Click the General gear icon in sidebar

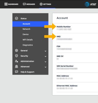[17, 50]
